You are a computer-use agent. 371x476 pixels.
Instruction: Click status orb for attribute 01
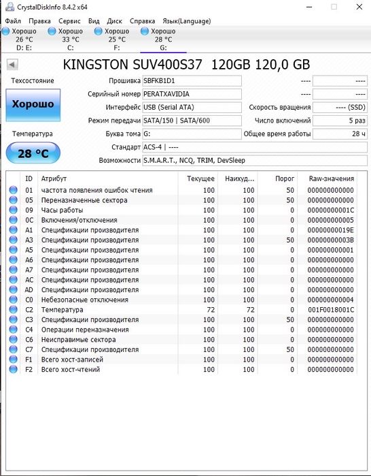pyautogui.click(x=14, y=190)
